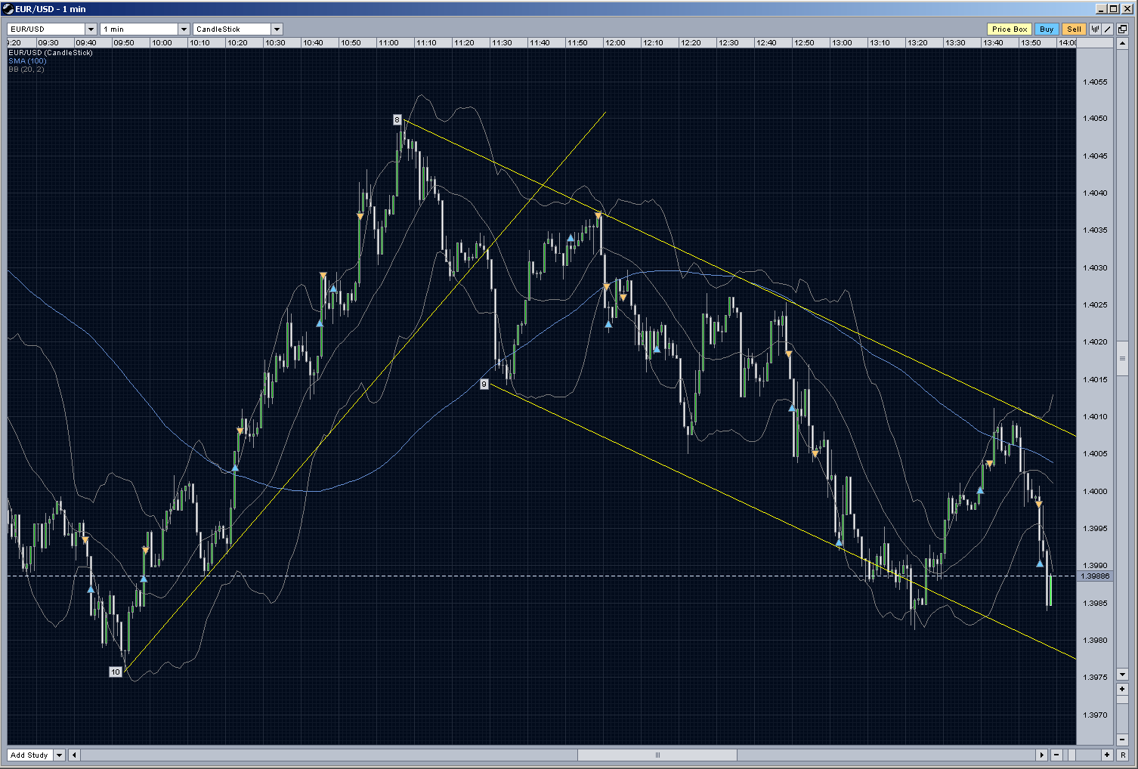Click the horizontal scrollbar thumb

pos(657,755)
